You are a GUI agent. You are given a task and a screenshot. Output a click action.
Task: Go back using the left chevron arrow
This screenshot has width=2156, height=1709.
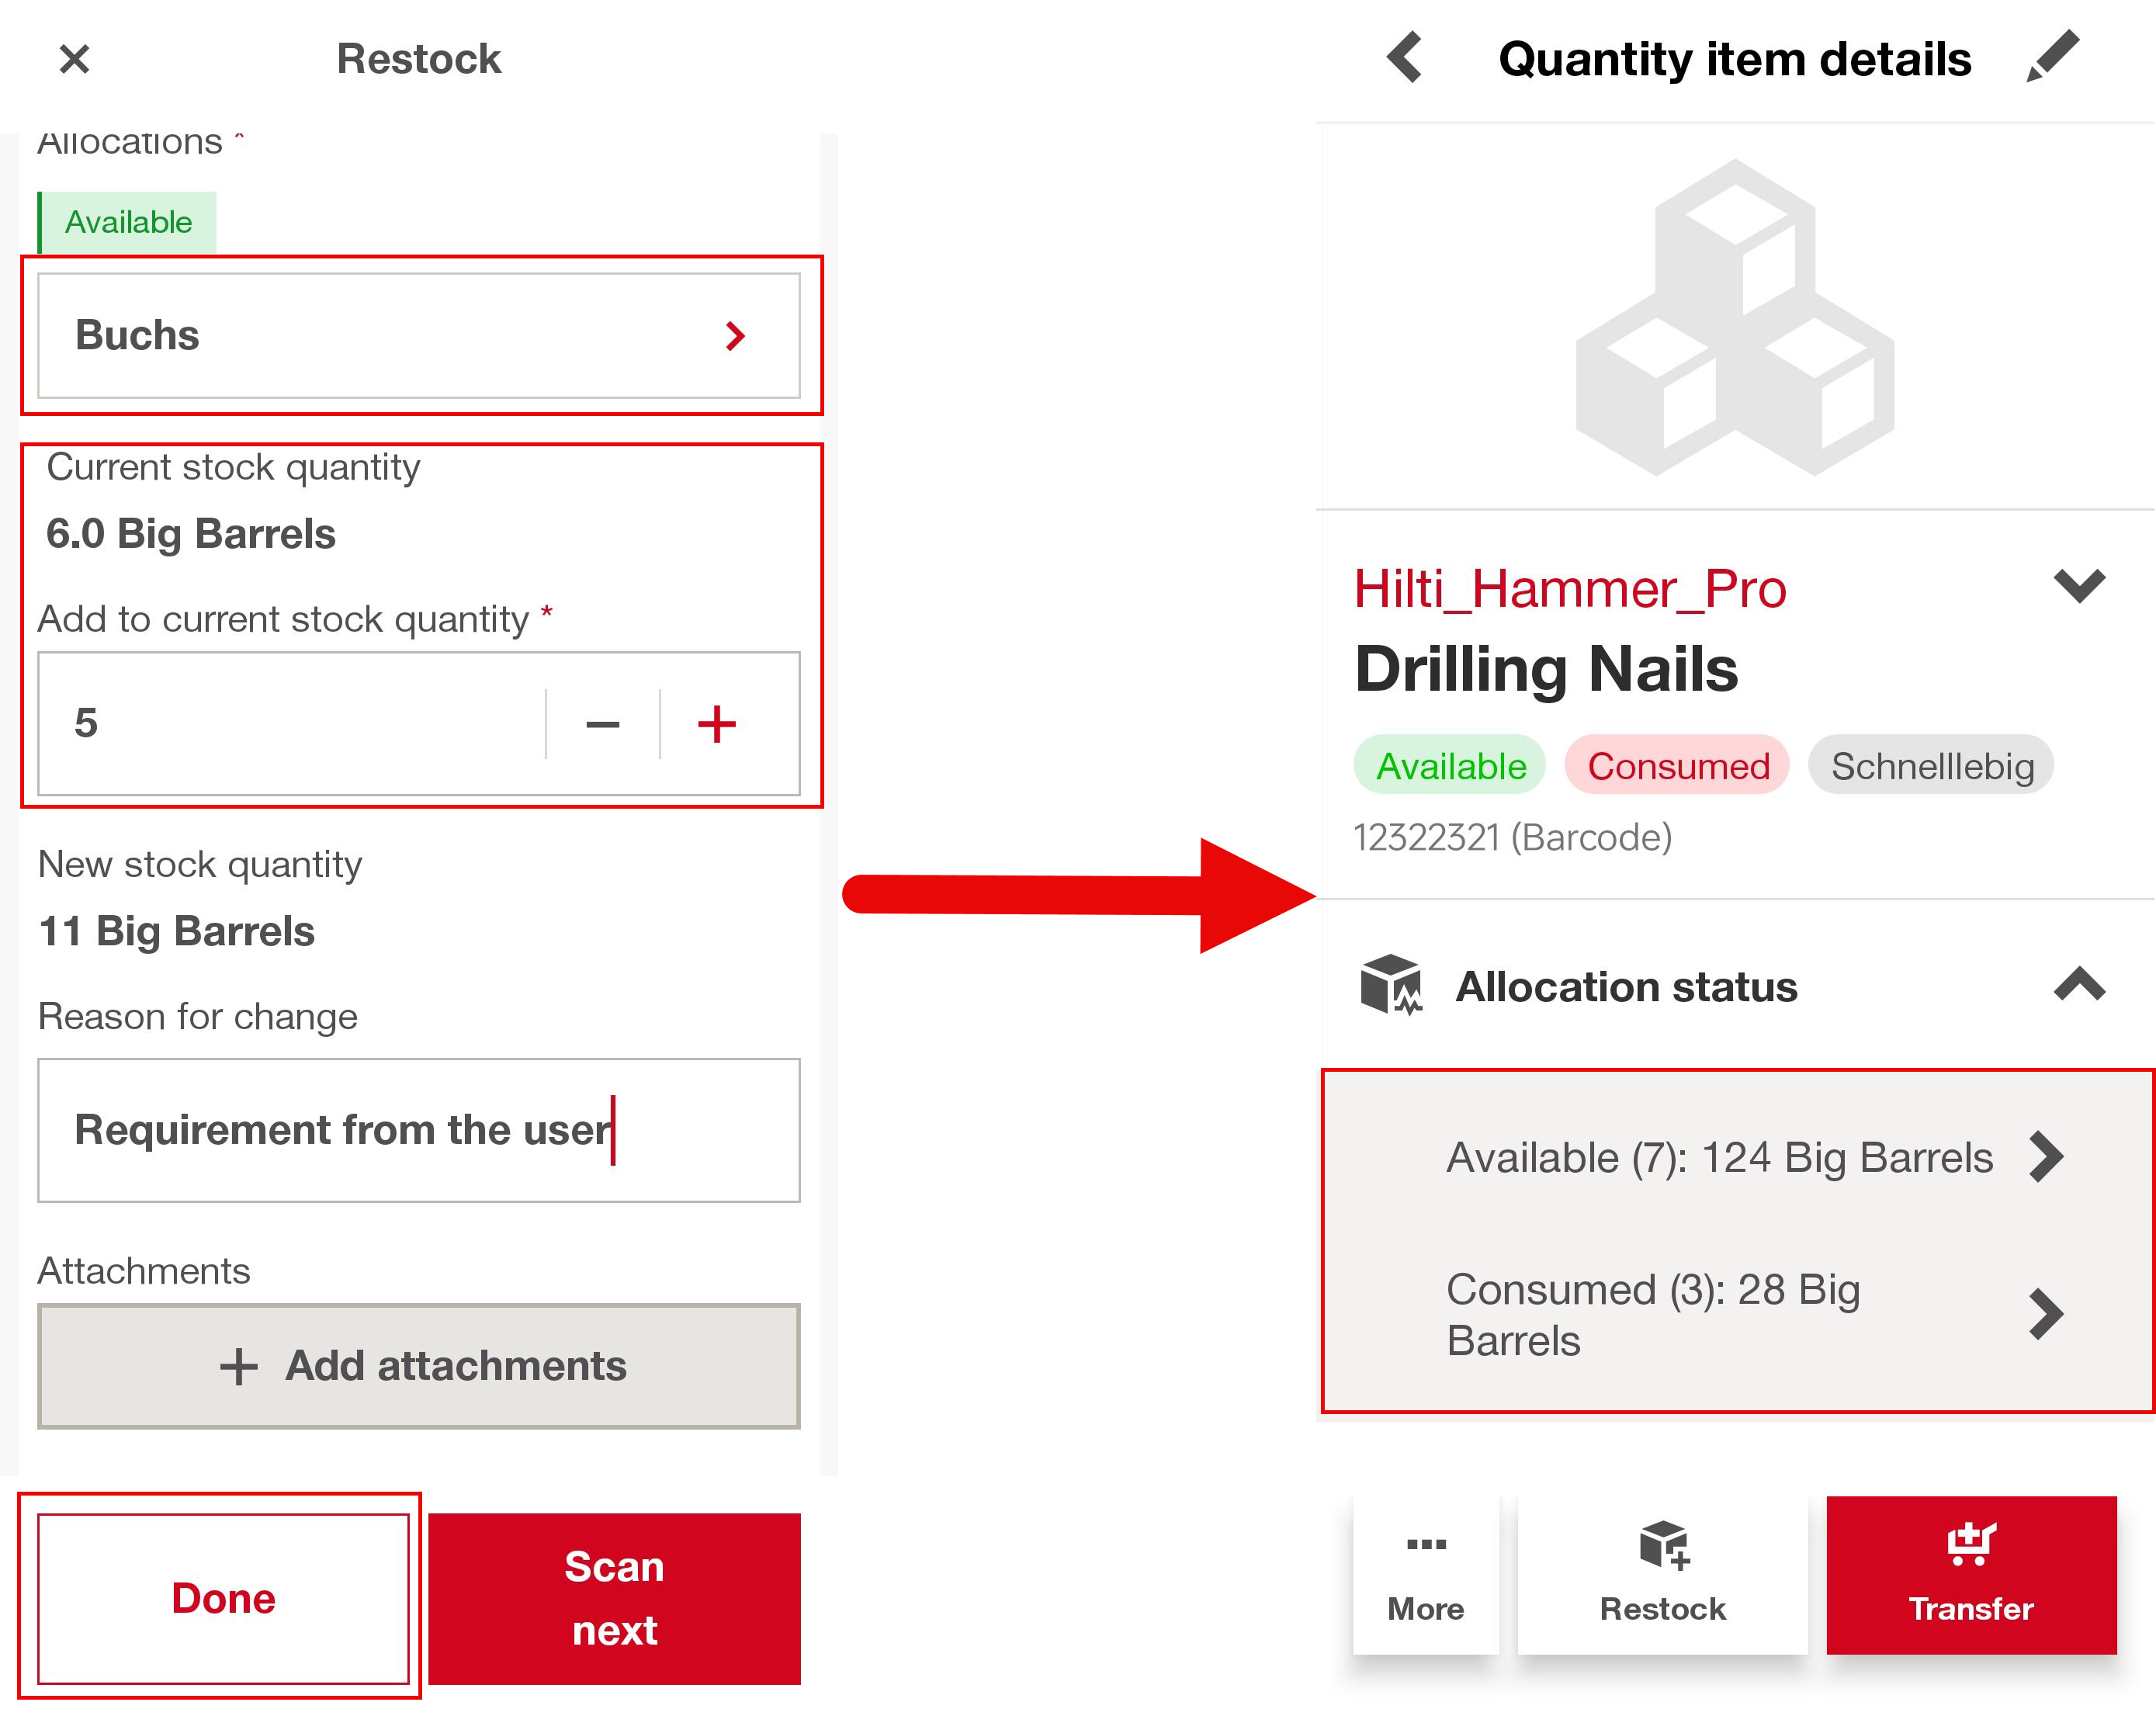(x=1405, y=57)
